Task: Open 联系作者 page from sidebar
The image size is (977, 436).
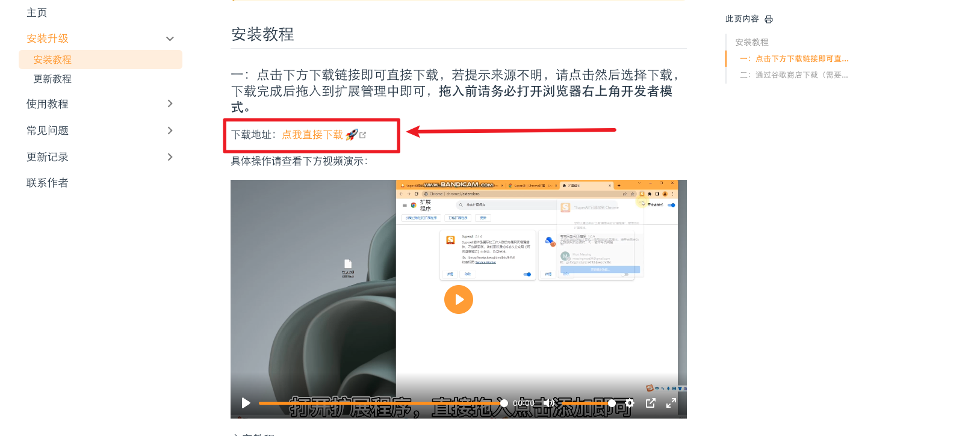Action: pos(48,183)
